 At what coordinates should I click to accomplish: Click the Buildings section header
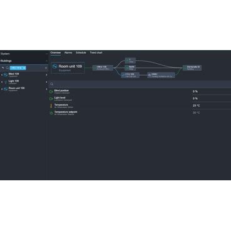(24, 61)
